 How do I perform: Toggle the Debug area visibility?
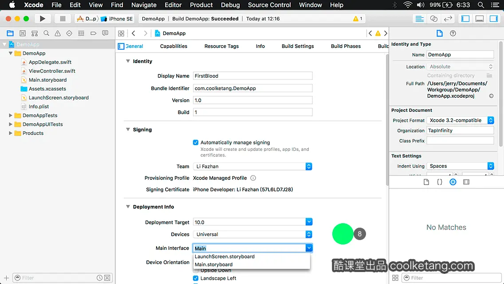479,19
